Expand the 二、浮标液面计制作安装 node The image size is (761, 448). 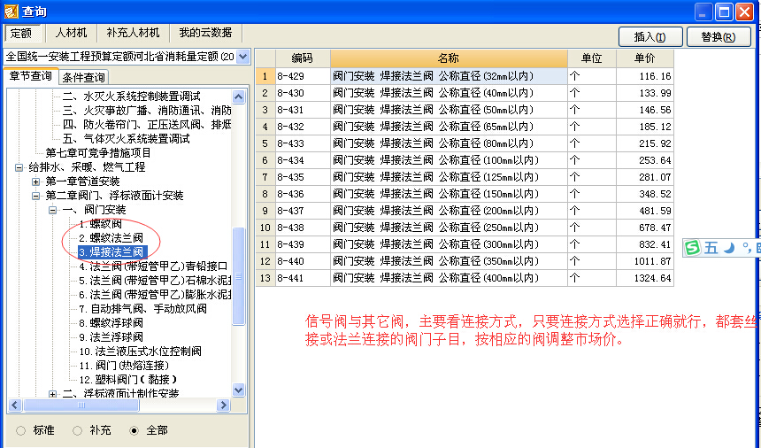coord(53,394)
